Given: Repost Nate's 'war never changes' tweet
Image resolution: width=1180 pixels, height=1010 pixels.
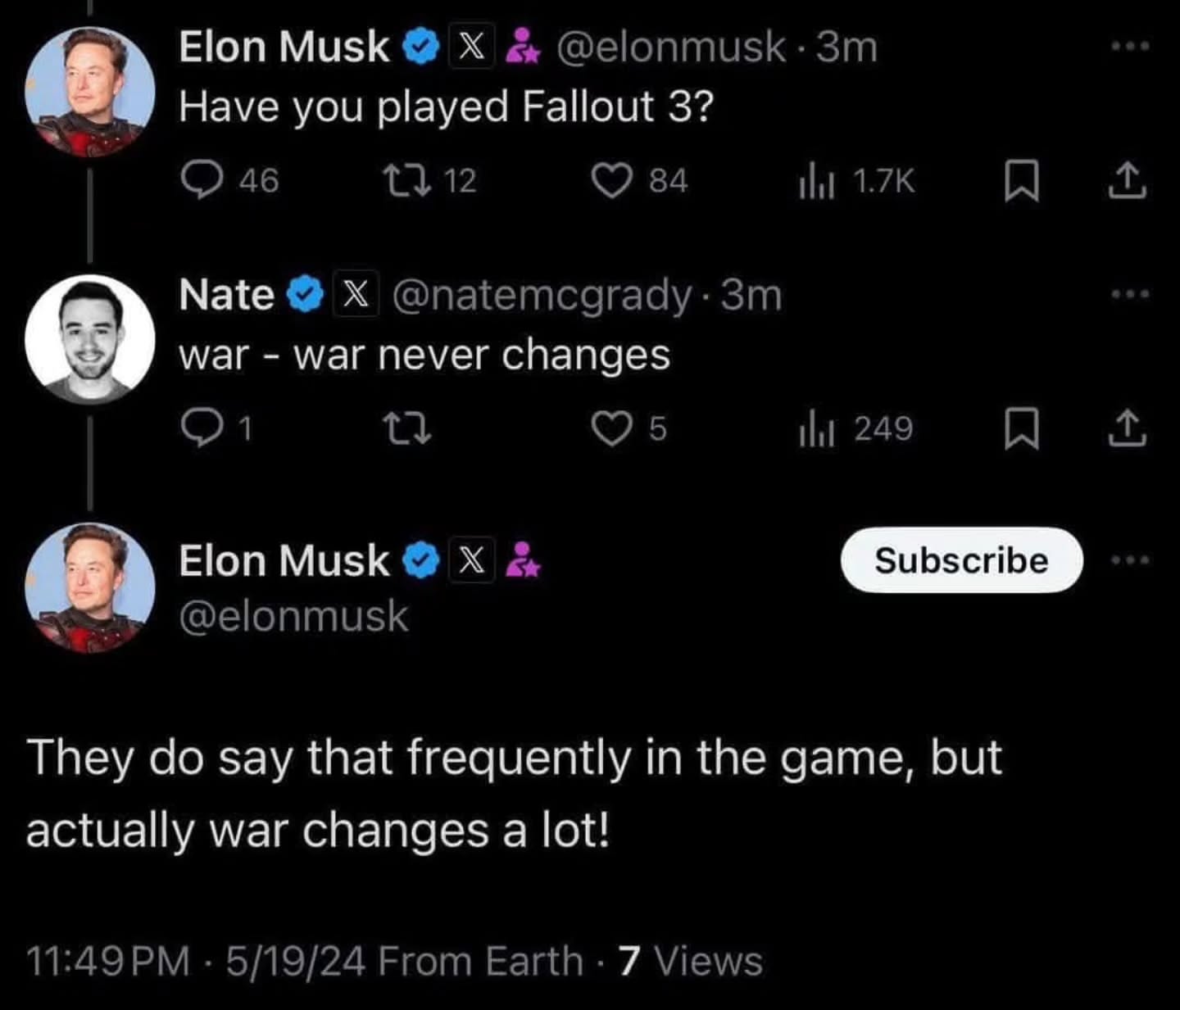Looking at the screenshot, I should (x=407, y=428).
